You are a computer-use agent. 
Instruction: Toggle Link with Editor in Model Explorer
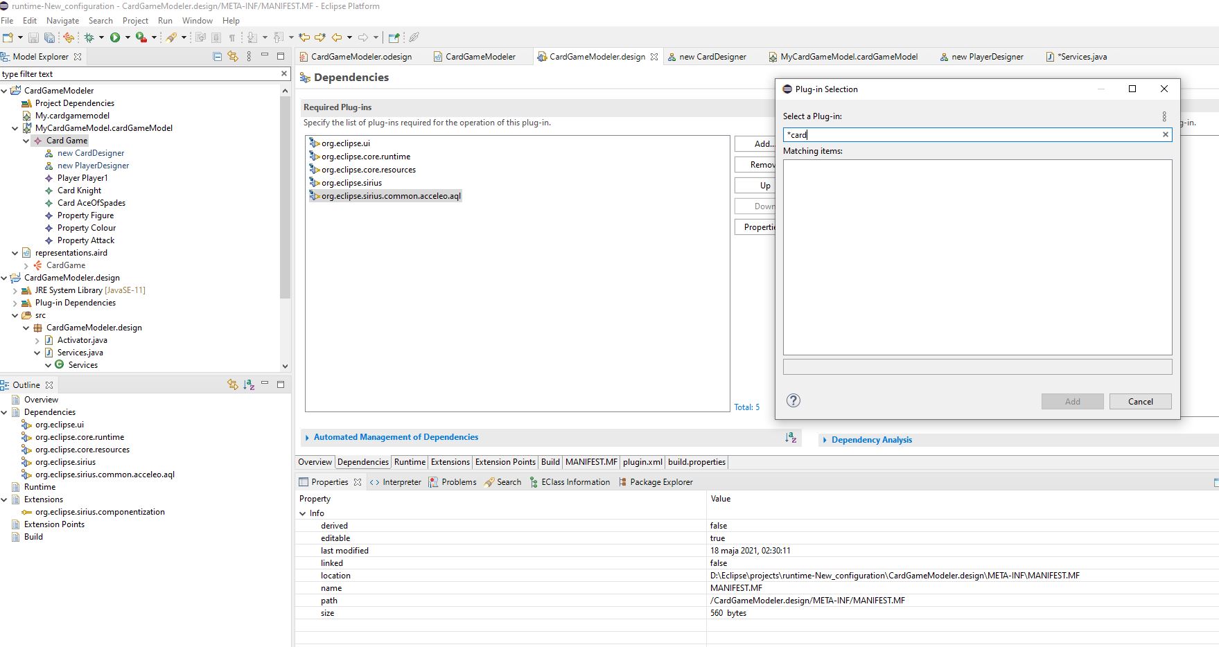(233, 56)
